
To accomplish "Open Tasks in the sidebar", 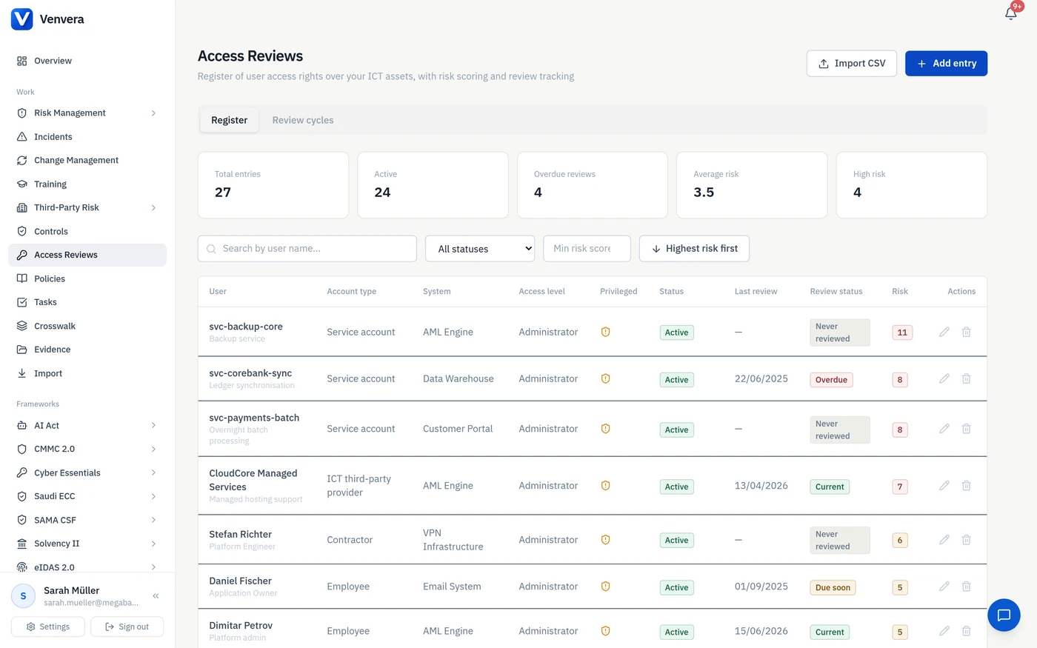I will tap(87, 302).
